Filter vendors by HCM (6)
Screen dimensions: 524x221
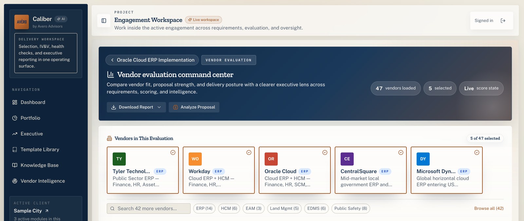[x=229, y=209]
